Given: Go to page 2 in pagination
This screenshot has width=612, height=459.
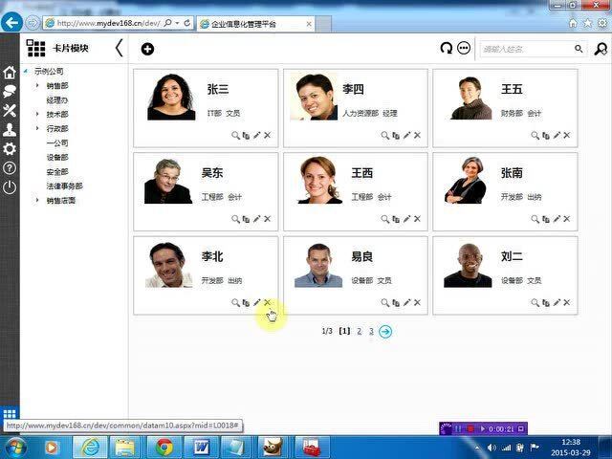Looking at the screenshot, I should (359, 331).
